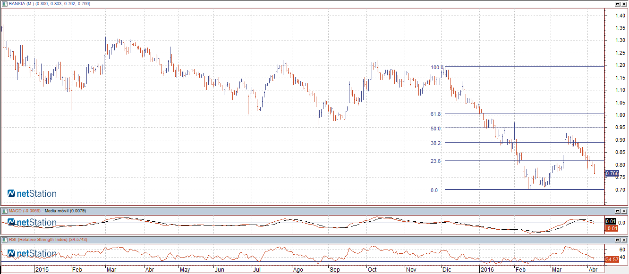Image resolution: width=629 pixels, height=274 pixels.
Task: Maximize the BANKIA price chart panel
Action: 617,4
